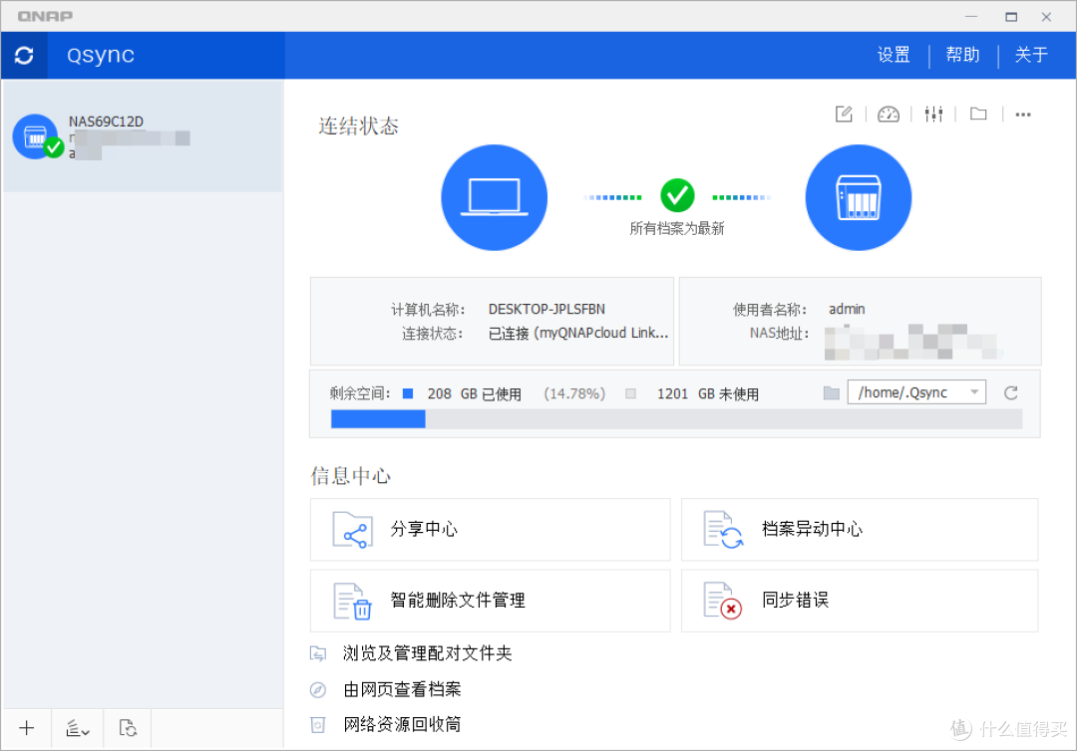1077x751 pixels.
Task: Click the compass icon beside 由网页查看档案
Action: pyautogui.click(x=318, y=689)
